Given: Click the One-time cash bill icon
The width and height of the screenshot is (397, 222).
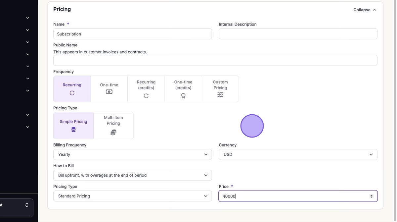Looking at the screenshot, I should [x=109, y=92].
